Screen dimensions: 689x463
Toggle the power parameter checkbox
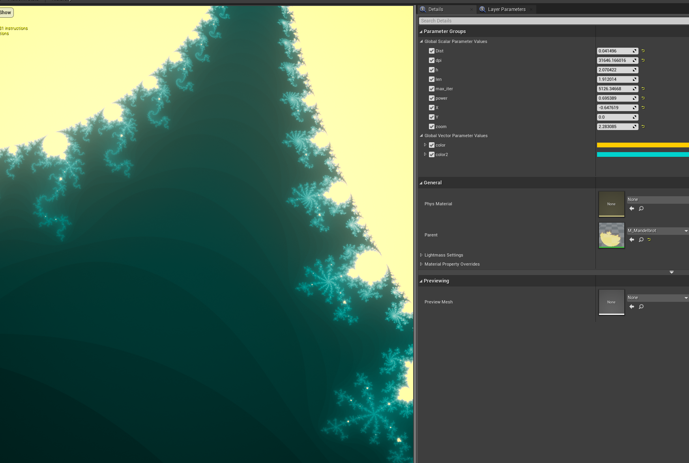pyautogui.click(x=432, y=98)
